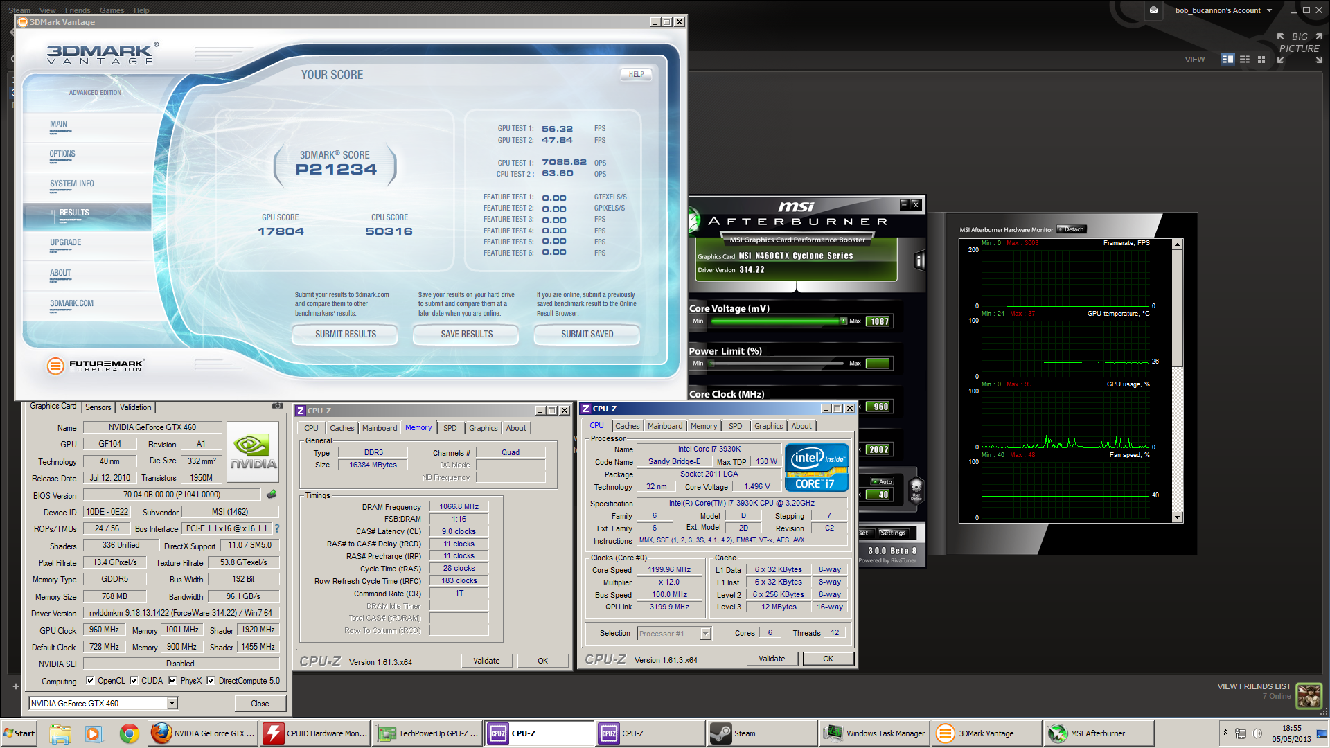The height and width of the screenshot is (748, 1330).
Task: Open the GPU selection dropdown in GPU-Z
Action: 172,704
